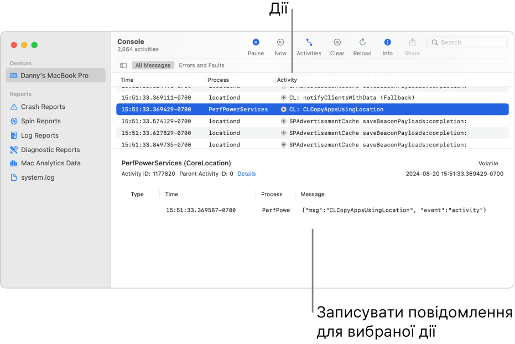Image resolution: width=515 pixels, height=344 pixels.
Task: Open Log Reports in sidebar
Action: 40,135
